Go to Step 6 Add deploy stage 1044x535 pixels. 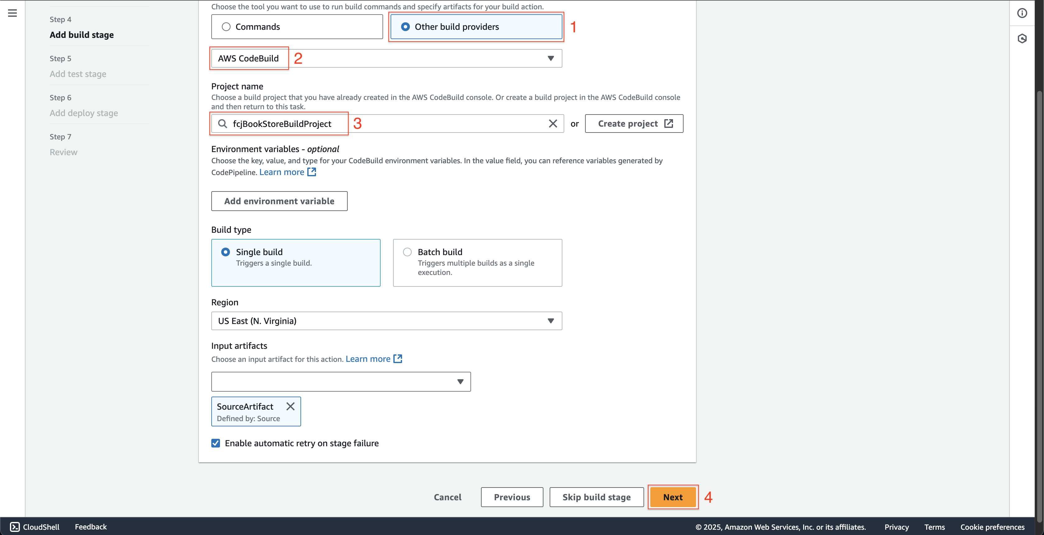click(x=84, y=113)
